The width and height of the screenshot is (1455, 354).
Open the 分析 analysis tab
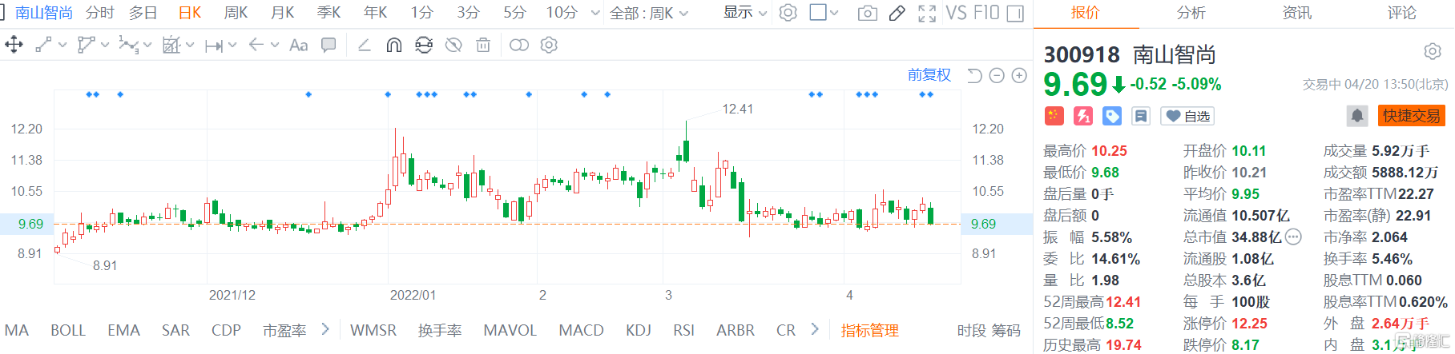pyautogui.click(x=1191, y=13)
